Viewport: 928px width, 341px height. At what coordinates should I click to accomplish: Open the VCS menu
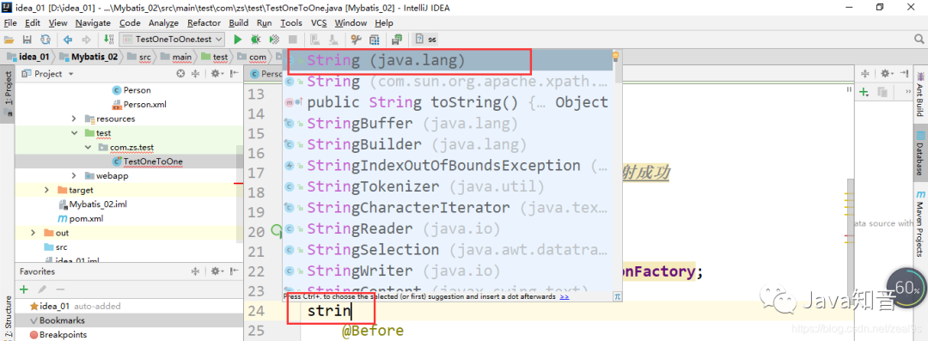point(319,23)
